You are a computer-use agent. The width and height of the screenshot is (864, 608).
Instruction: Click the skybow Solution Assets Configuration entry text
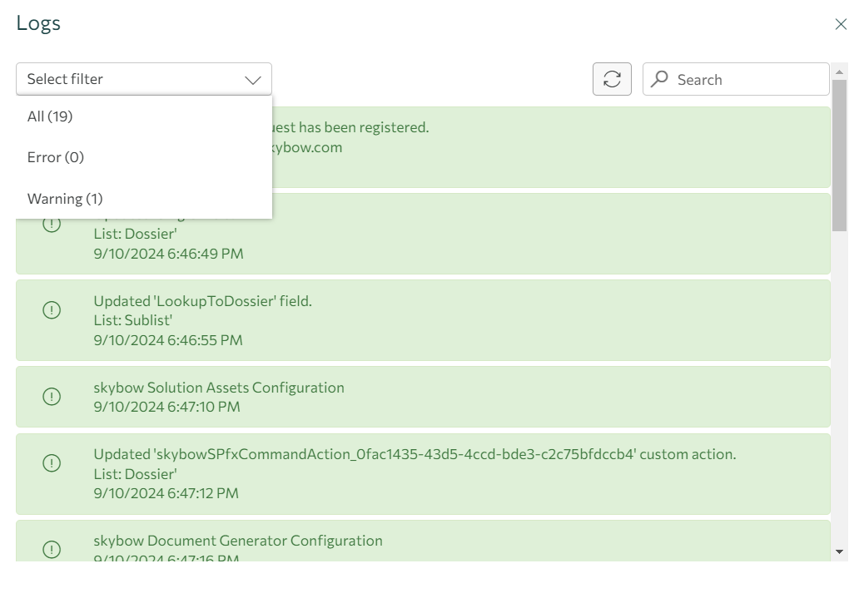tap(219, 388)
